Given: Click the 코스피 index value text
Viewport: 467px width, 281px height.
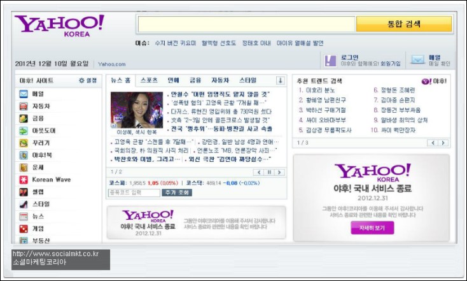Looking at the screenshot, I should (x=137, y=183).
